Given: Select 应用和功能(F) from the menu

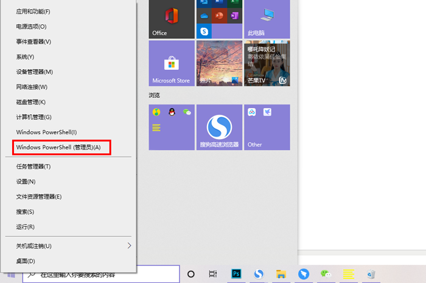Looking at the screenshot, I should (x=68, y=12).
